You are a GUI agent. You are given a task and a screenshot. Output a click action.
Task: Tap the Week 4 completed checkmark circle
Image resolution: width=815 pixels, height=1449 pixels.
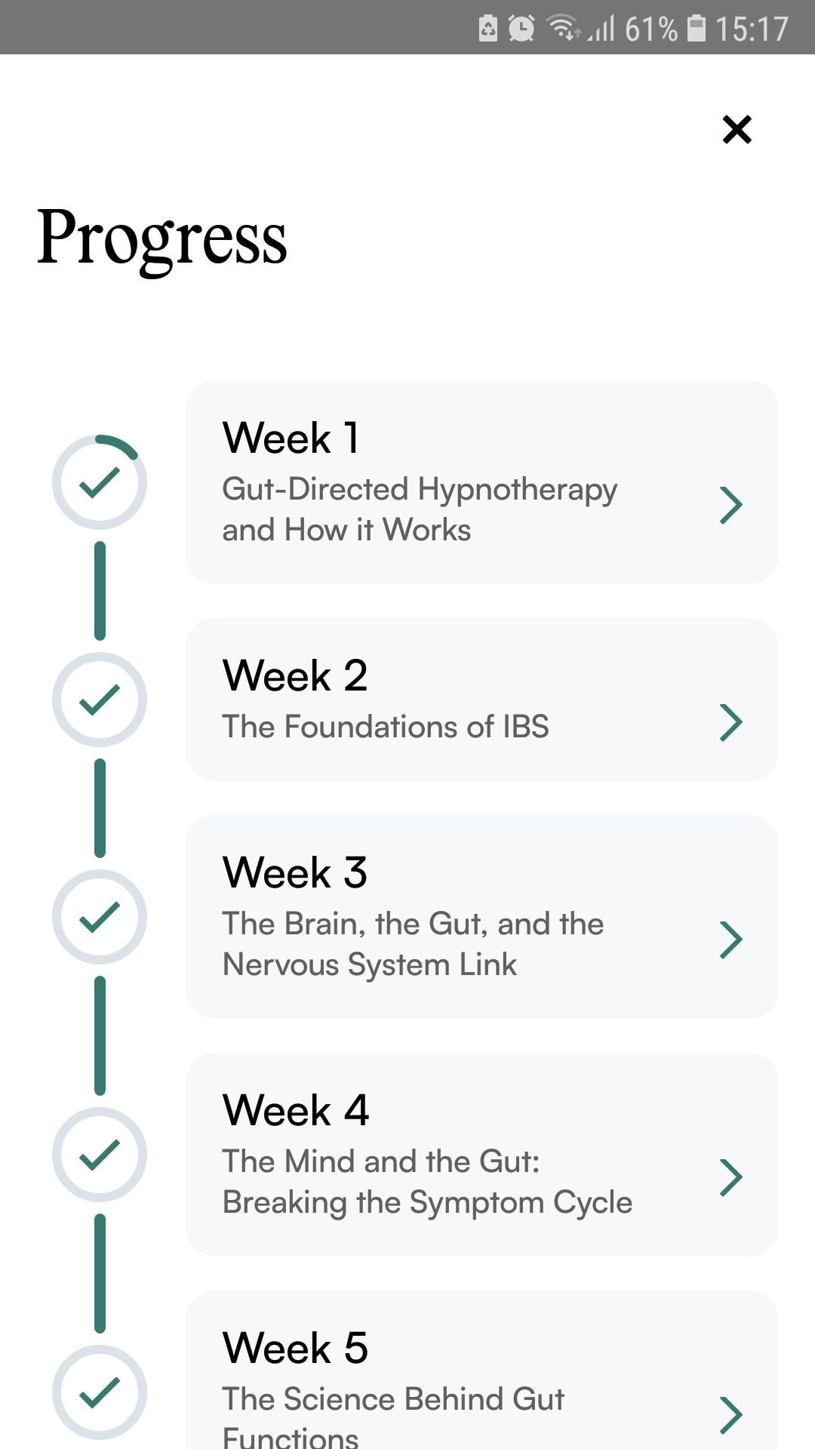click(100, 1155)
